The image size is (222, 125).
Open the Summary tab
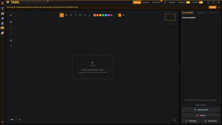pos(201,12)
